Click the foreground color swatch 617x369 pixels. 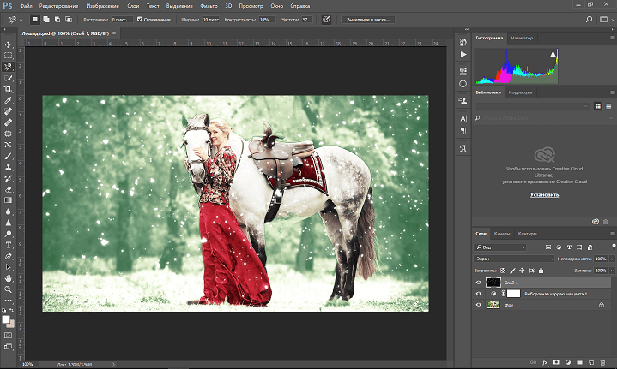pos(5,319)
